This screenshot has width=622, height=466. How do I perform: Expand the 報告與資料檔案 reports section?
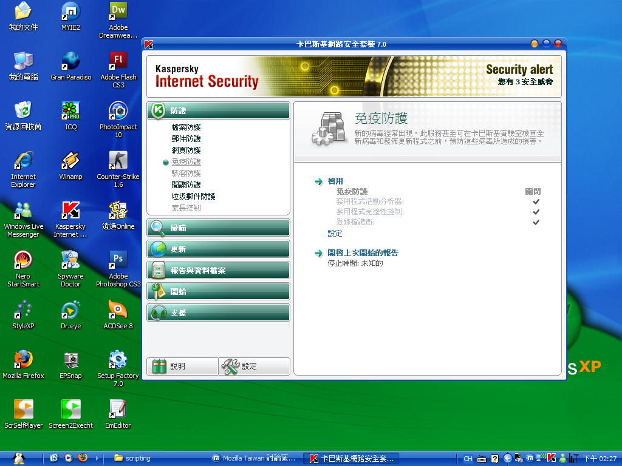coord(218,270)
